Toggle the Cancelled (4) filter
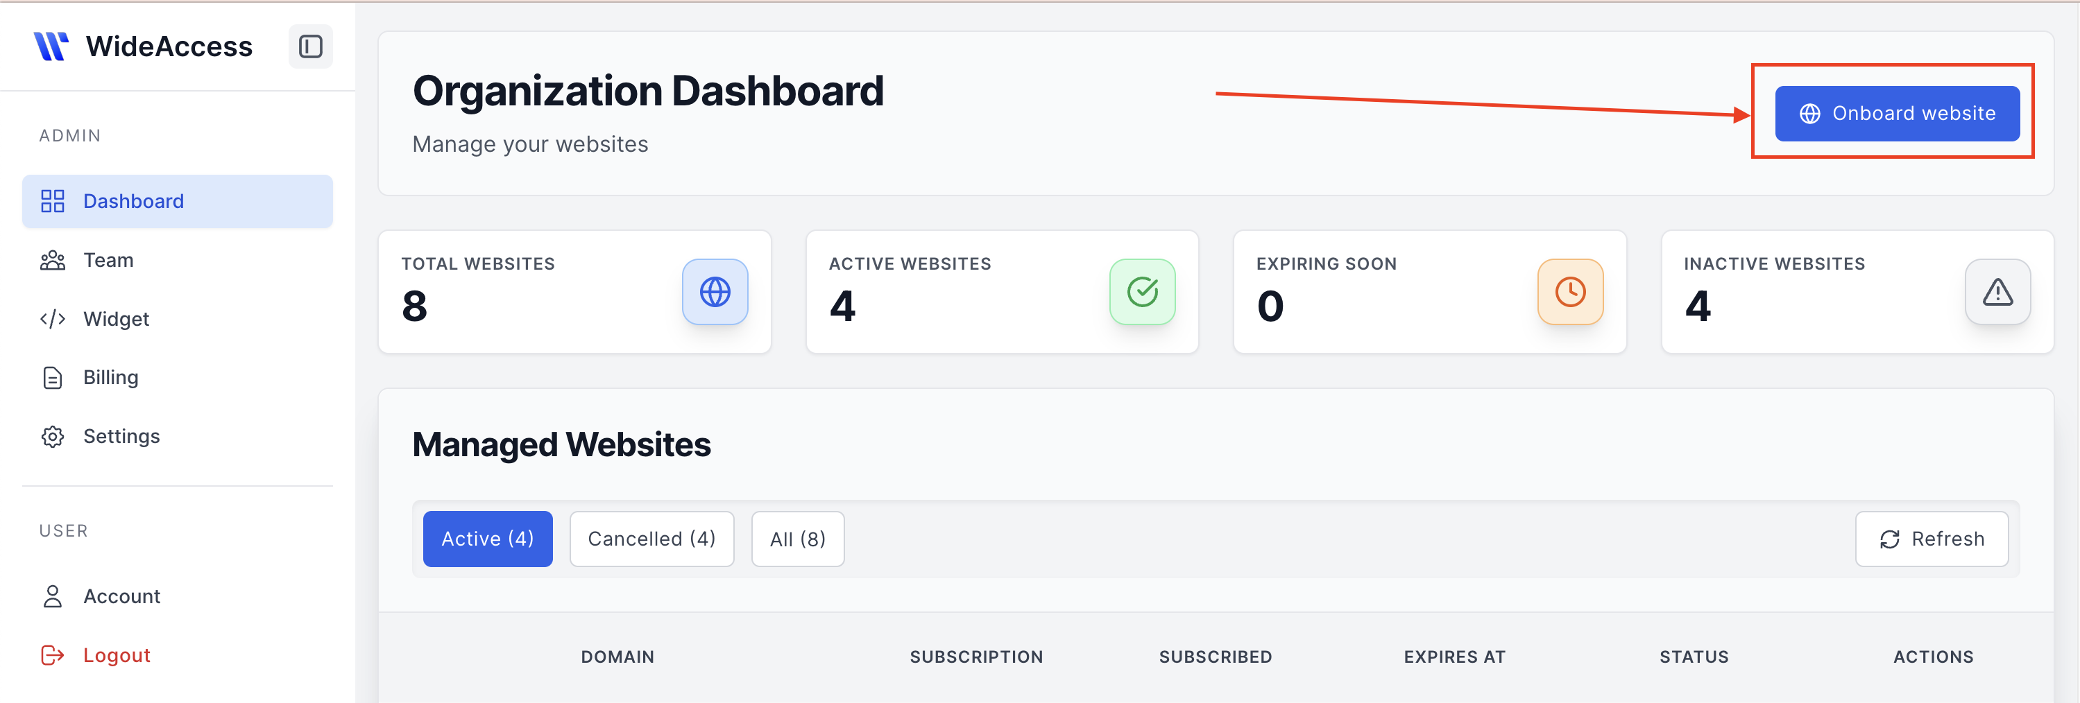This screenshot has width=2080, height=703. pos(651,539)
